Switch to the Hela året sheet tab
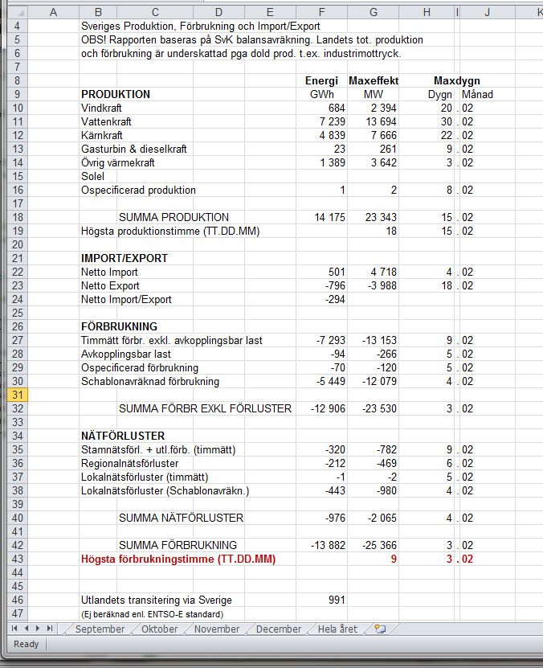 (337, 629)
